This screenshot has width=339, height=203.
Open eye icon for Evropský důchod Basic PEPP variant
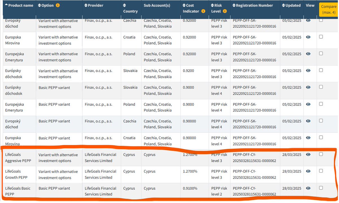tap(308, 121)
